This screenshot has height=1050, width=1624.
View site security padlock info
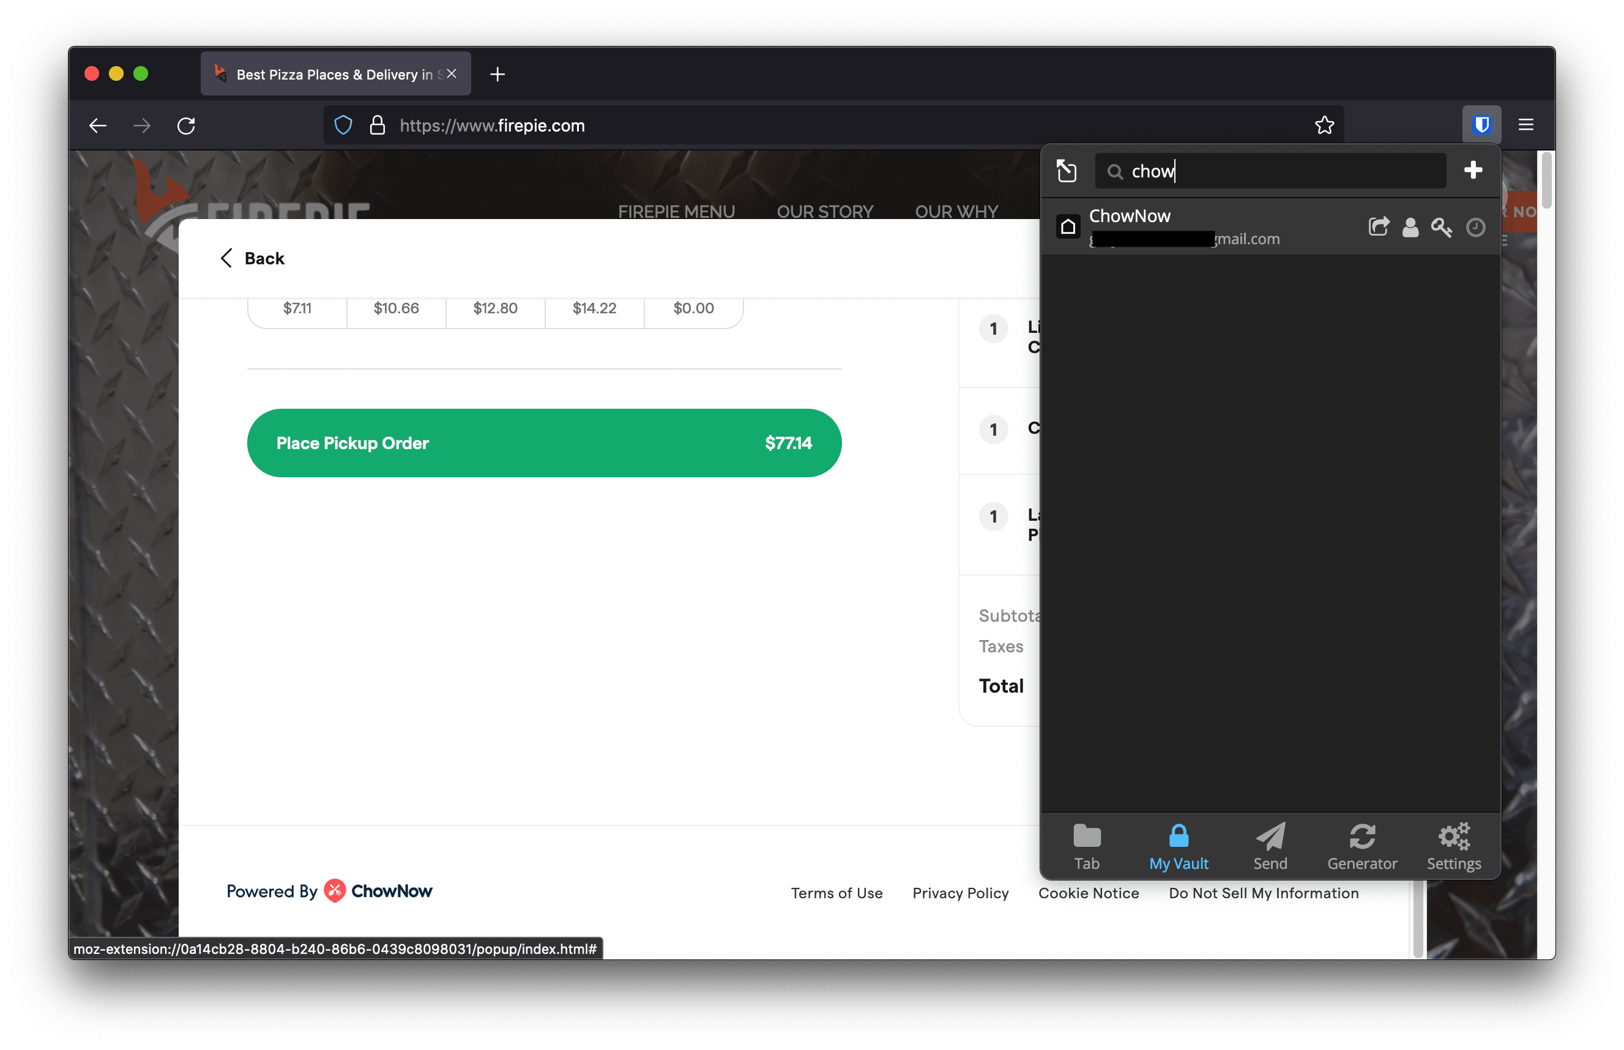point(377,125)
